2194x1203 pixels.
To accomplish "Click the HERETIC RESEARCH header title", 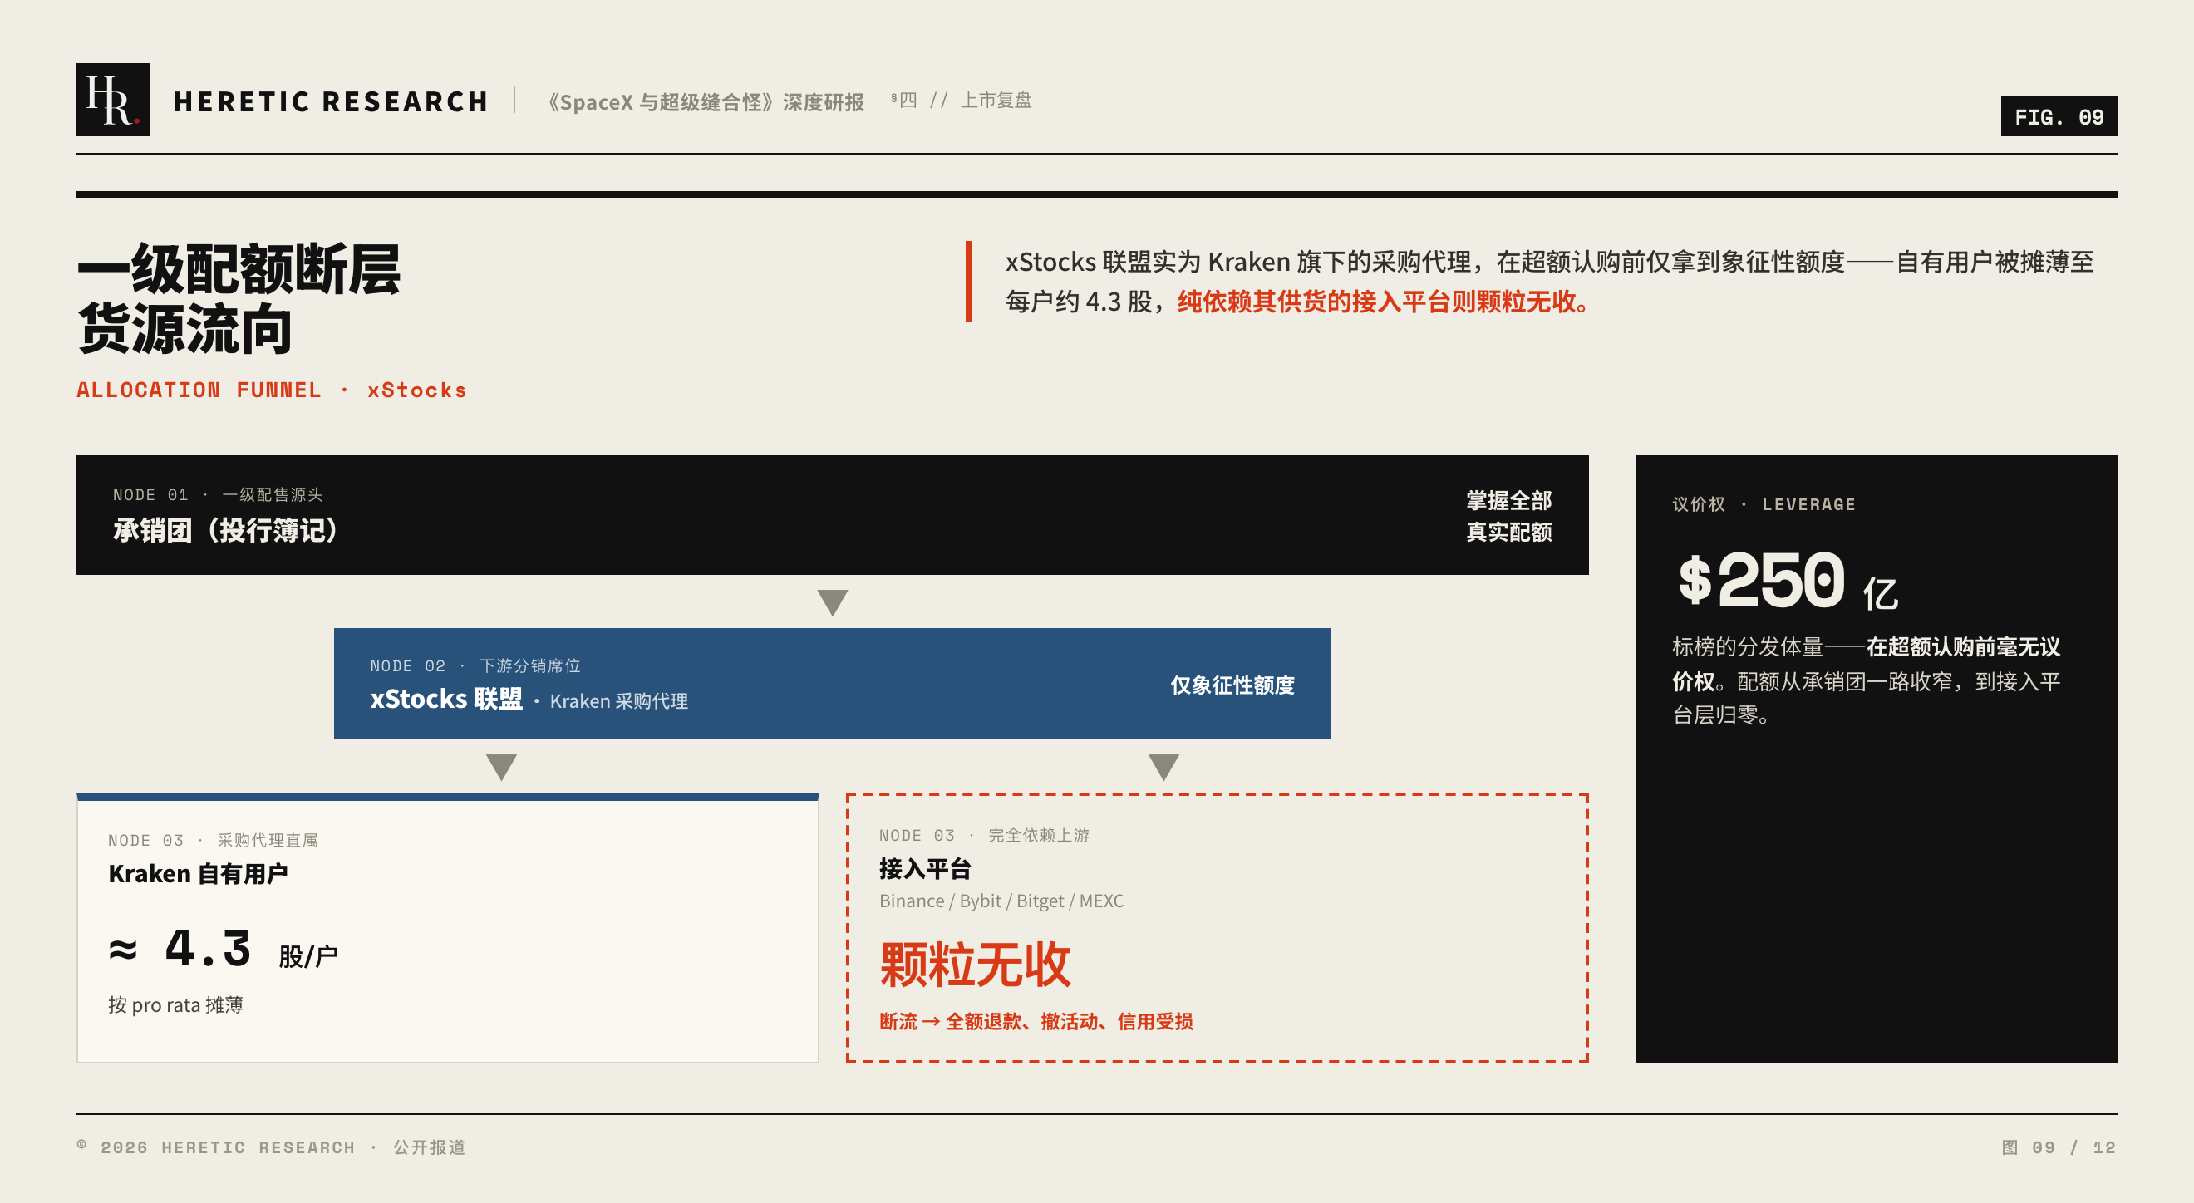I will [x=331, y=101].
